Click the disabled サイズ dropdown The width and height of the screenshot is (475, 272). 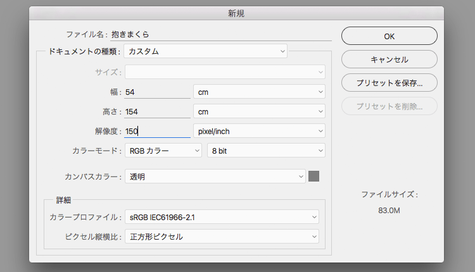tap(225, 72)
